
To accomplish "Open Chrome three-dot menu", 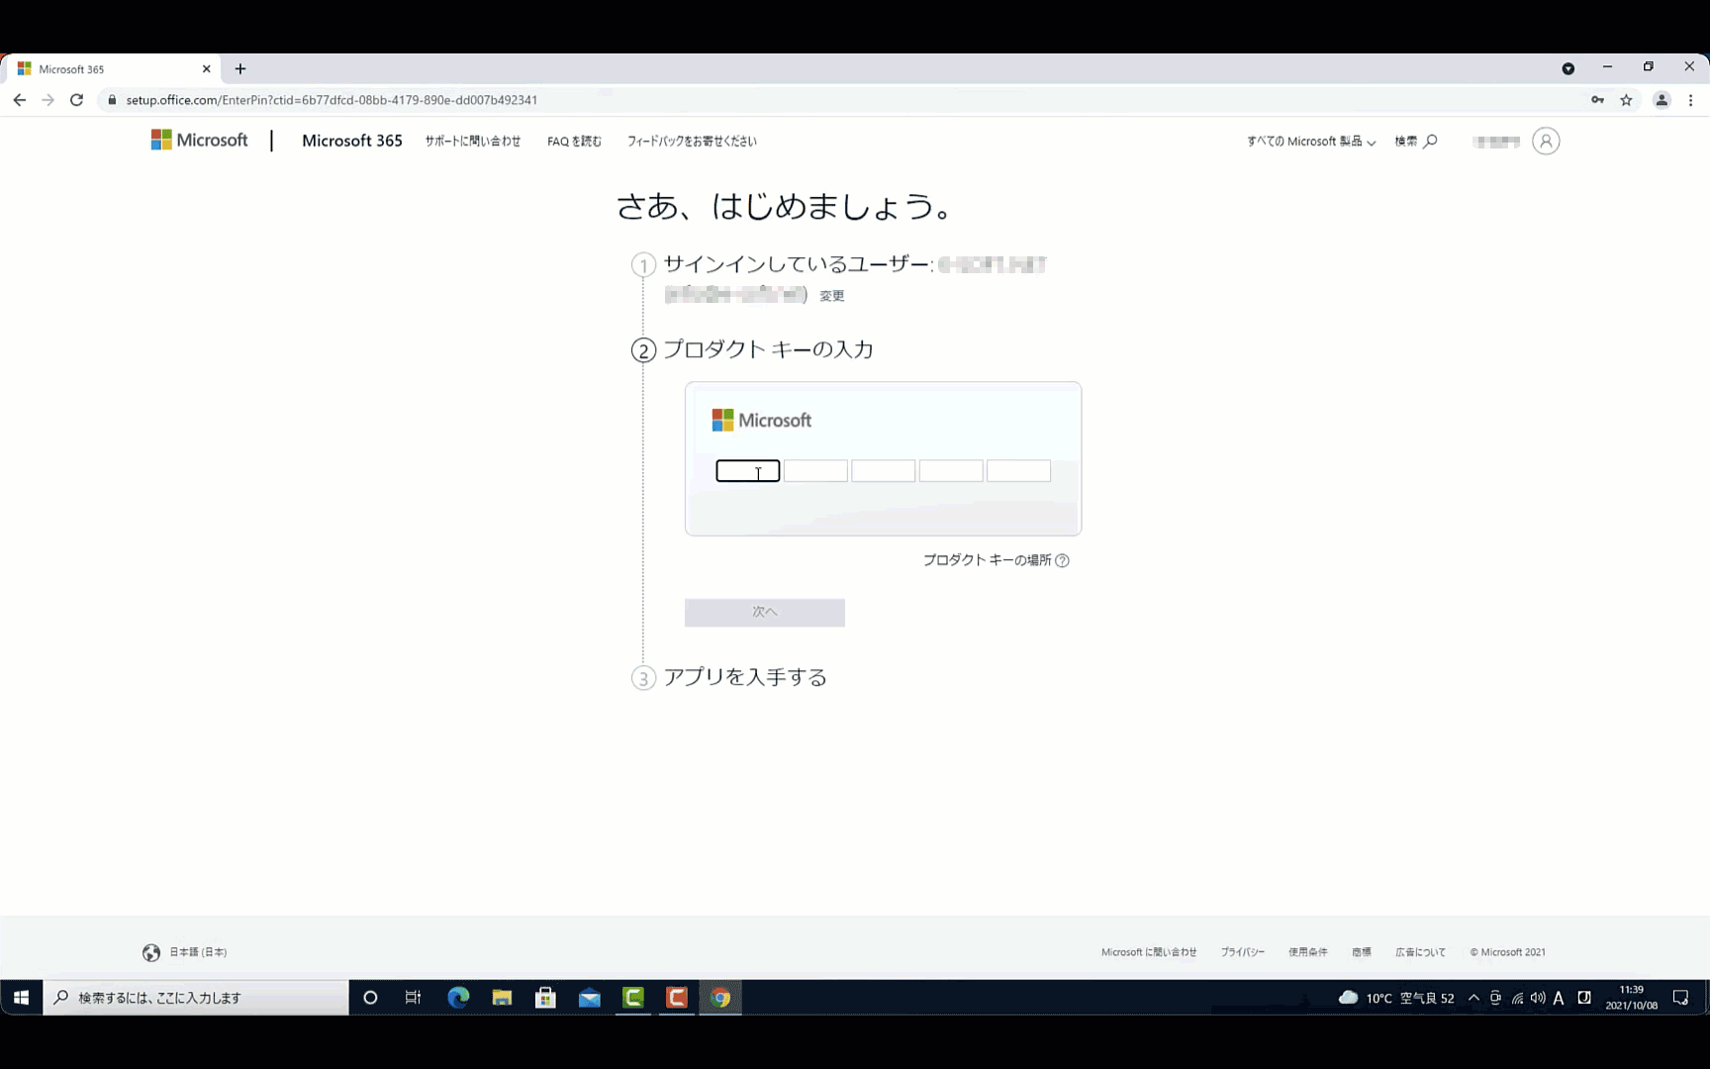I will [x=1690, y=100].
